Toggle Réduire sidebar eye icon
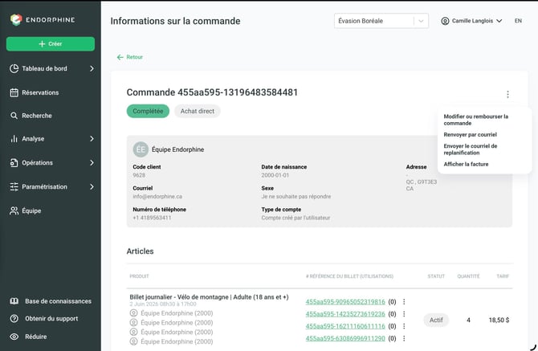This screenshot has height=351, width=538. [x=14, y=337]
